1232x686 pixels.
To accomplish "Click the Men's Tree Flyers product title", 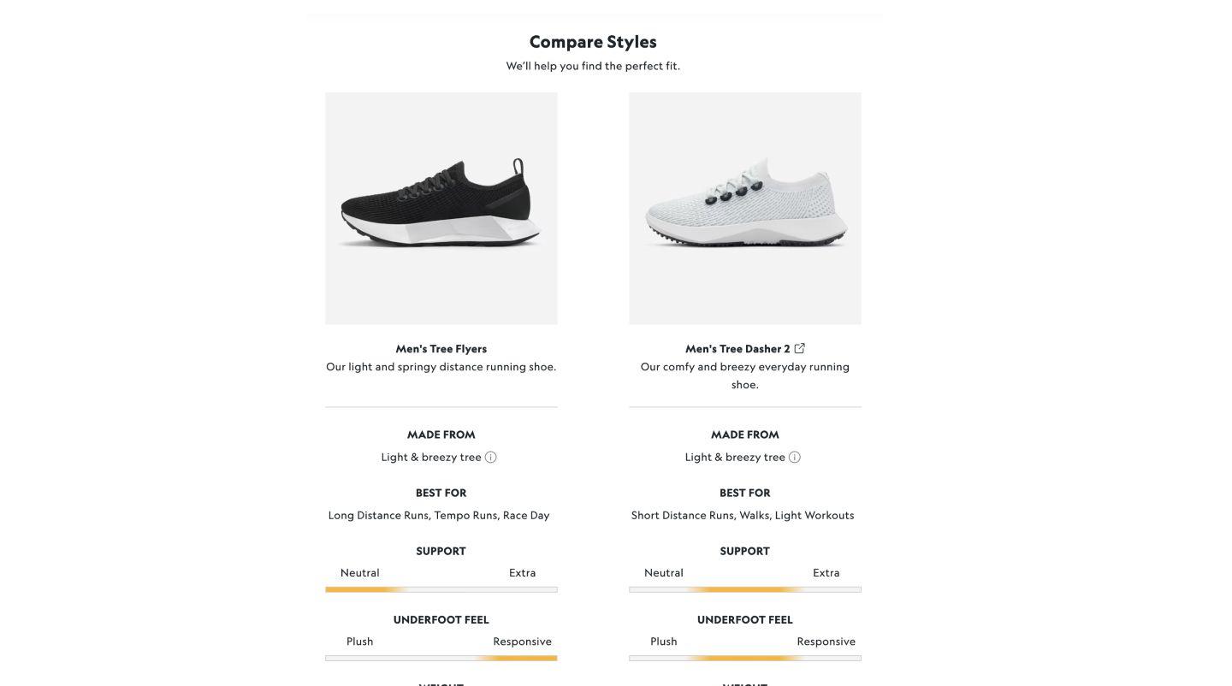I will click(441, 347).
